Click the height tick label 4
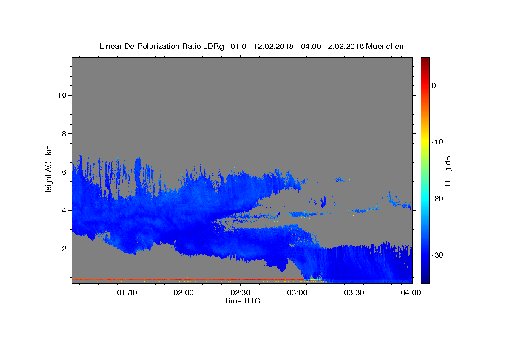Screen dimensions: 510x340 point(64,210)
